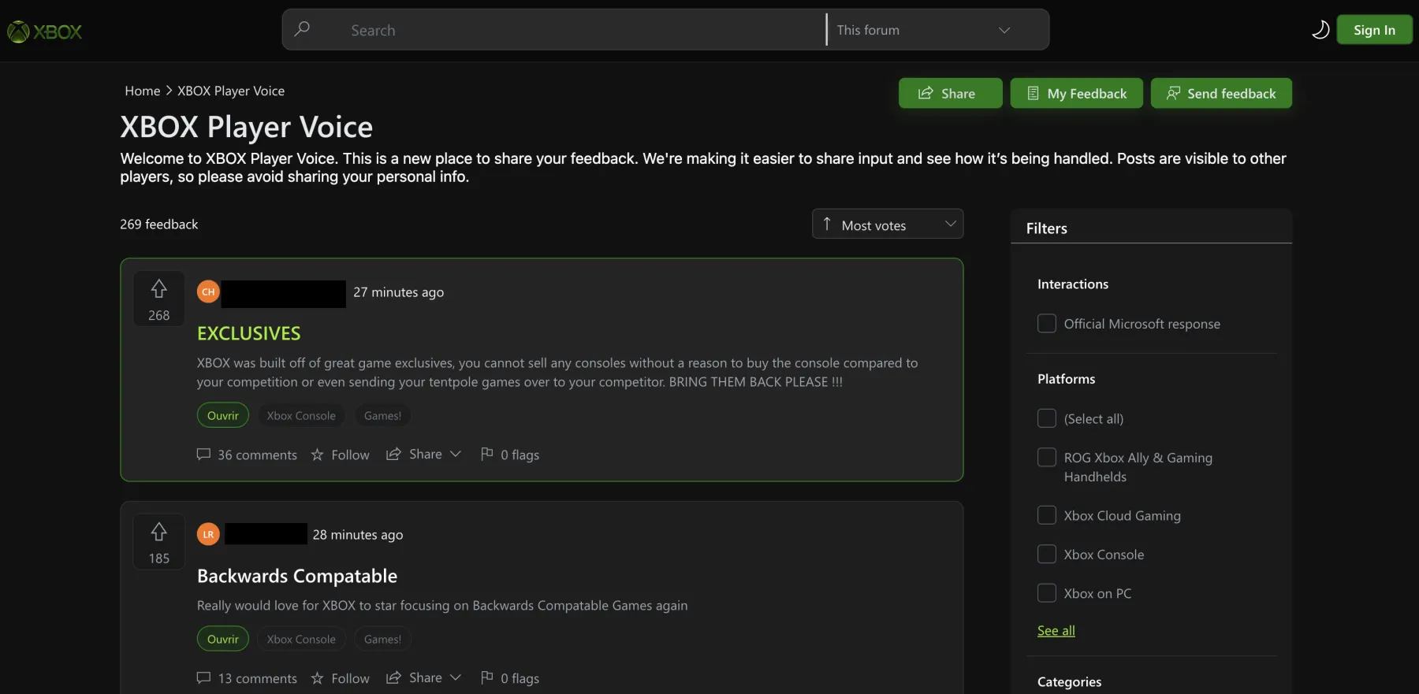Check Xbox Console filter
1419x694 pixels.
[x=1047, y=555]
